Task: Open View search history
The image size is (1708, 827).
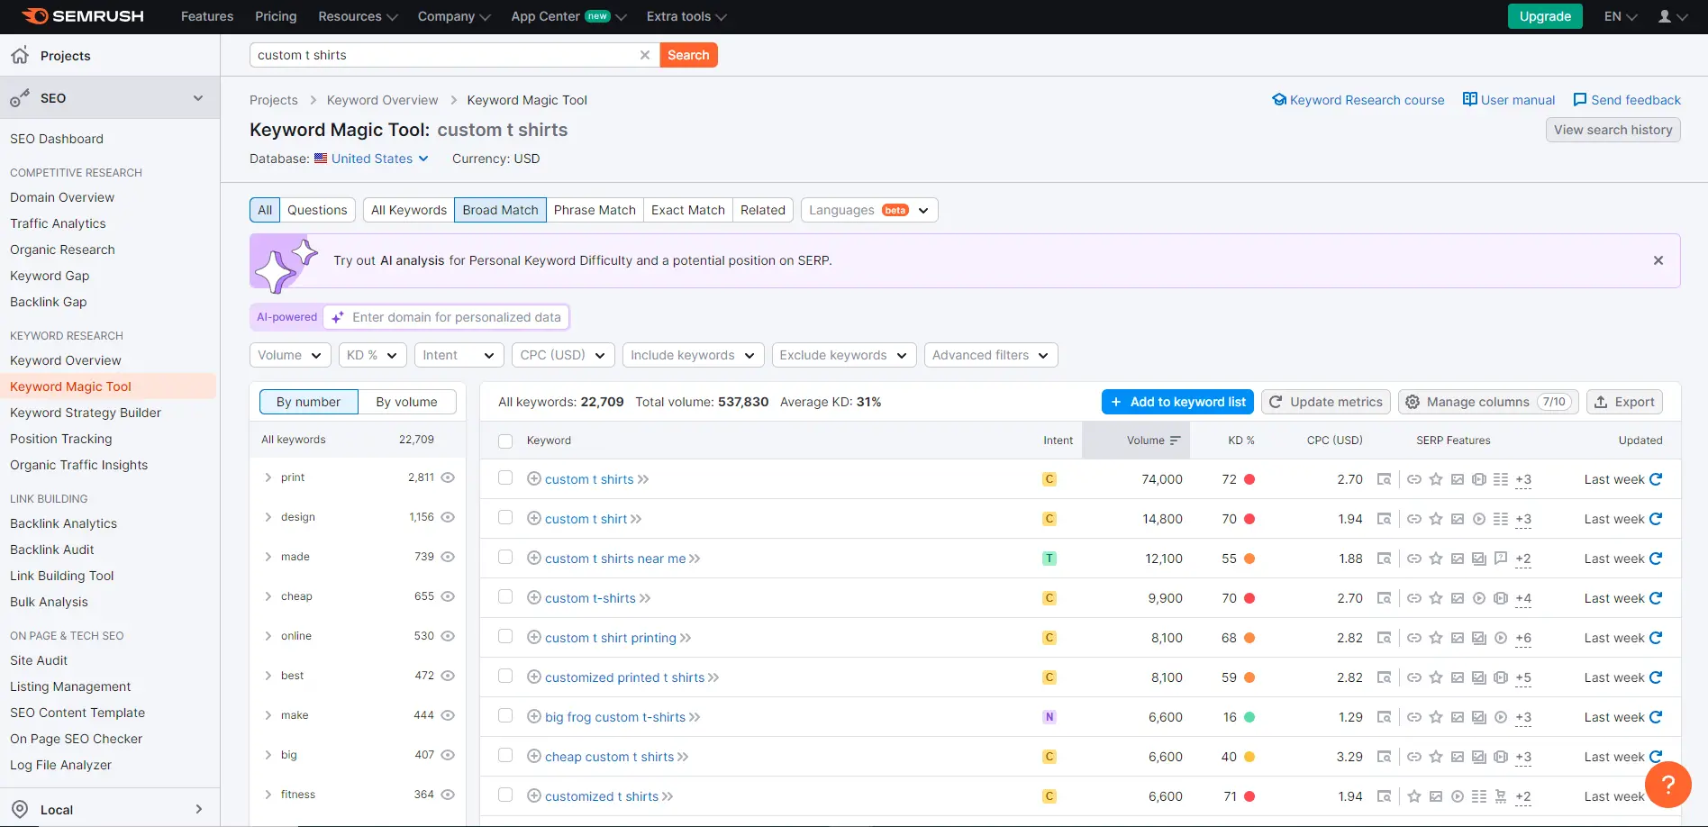Action: pyautogui.click(x=1613, y=129)
